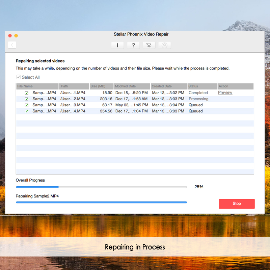Click the created date Mar 13,…3:04 PM
The image size is (270, 270).
168,105
